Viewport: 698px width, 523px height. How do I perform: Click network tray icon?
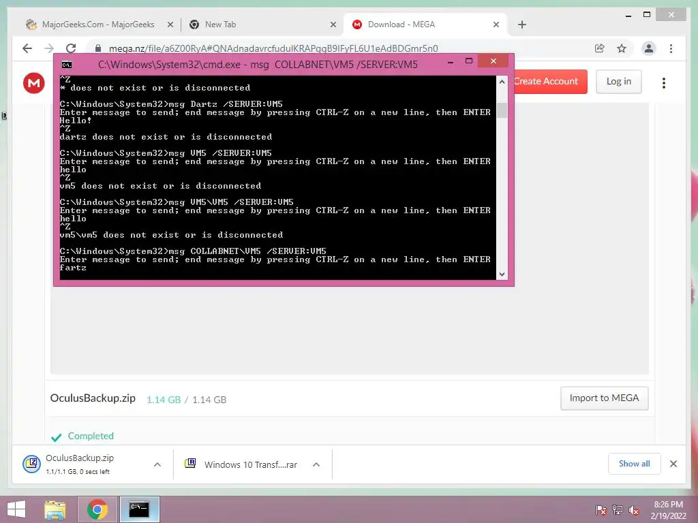coord(618,509)
